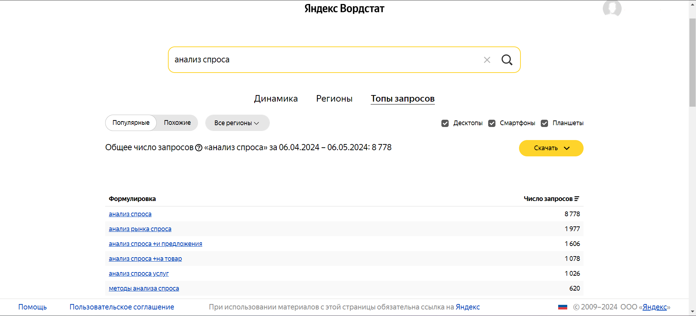
Task: Open анализ спроса +и предложения link
Action: pyautogui.click(x=156, y=244)
